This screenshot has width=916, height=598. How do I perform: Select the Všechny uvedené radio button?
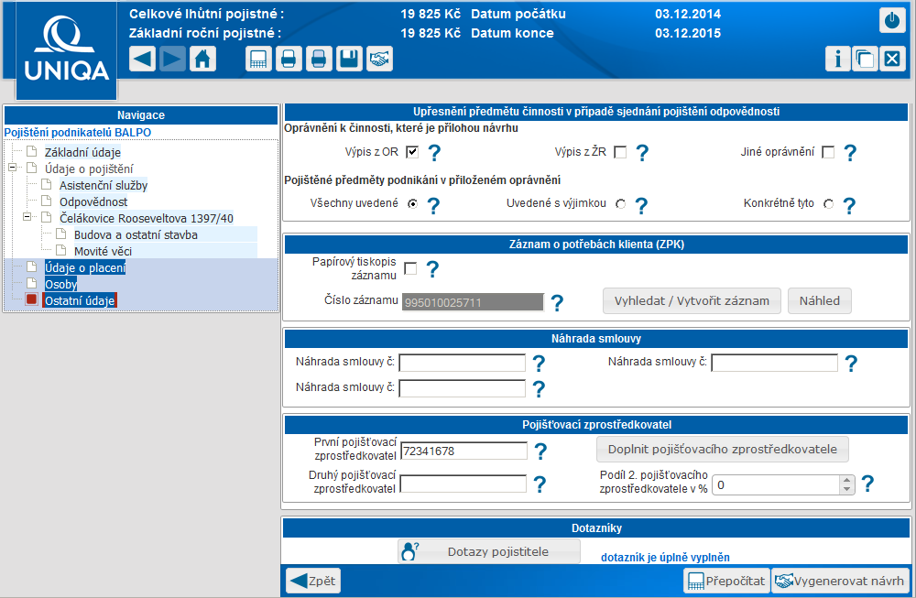[413, 204]
